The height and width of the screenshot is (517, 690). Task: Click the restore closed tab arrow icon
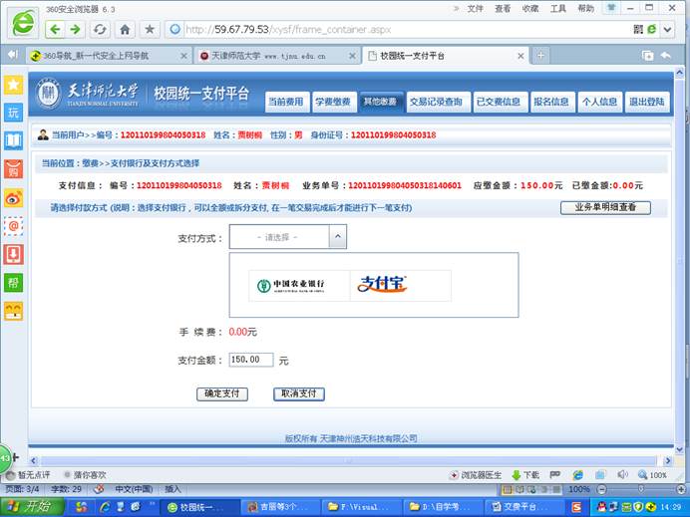click(x=666, y=56)
